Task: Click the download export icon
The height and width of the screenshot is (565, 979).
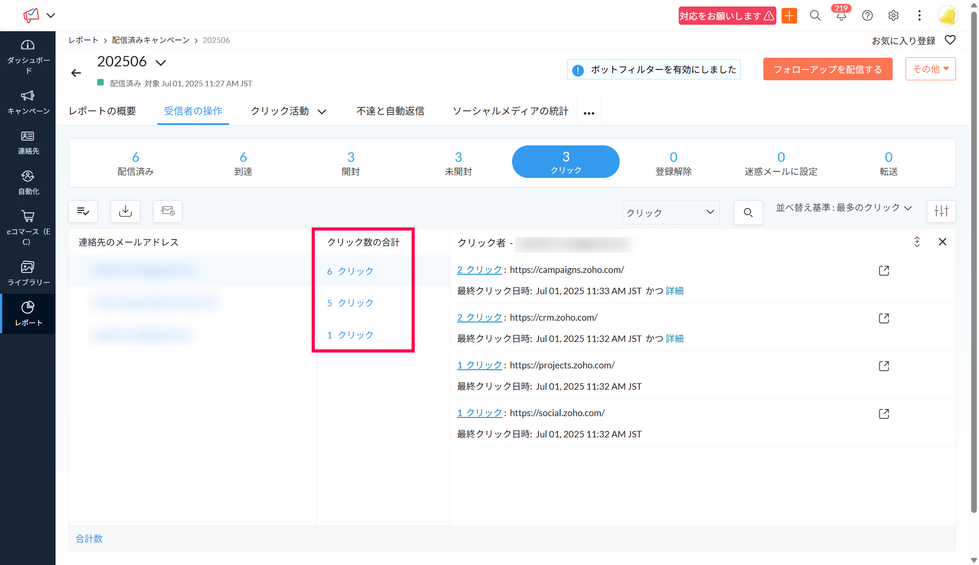Action: (x=125, y=211)
